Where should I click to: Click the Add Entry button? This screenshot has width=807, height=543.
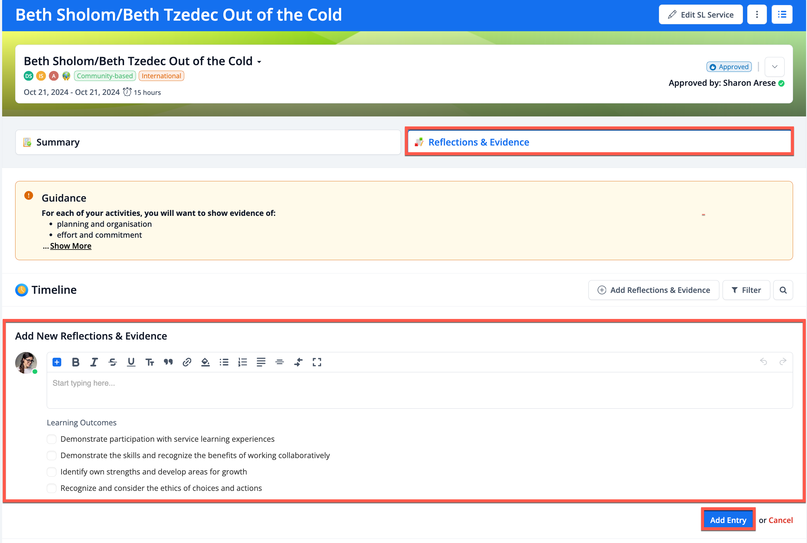pos(728,520)
